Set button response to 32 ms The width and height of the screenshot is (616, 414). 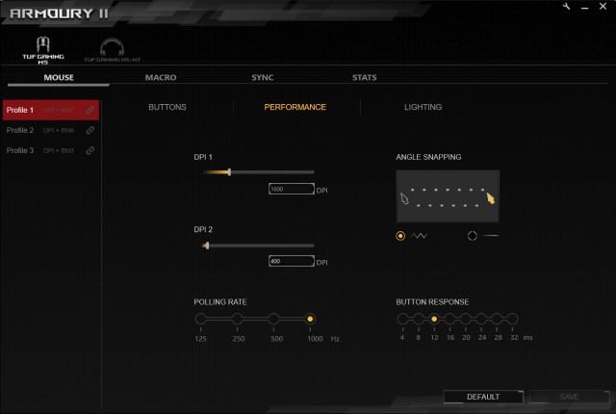pos(512,319)
